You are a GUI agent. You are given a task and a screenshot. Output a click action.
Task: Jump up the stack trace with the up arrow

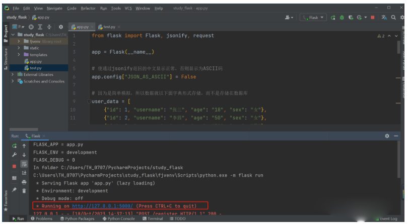[24, 146]
